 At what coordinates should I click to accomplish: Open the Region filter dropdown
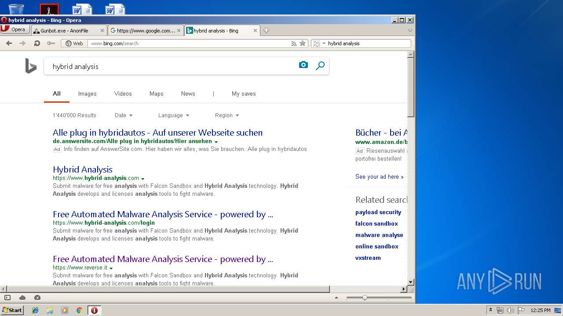pos(227,115)
